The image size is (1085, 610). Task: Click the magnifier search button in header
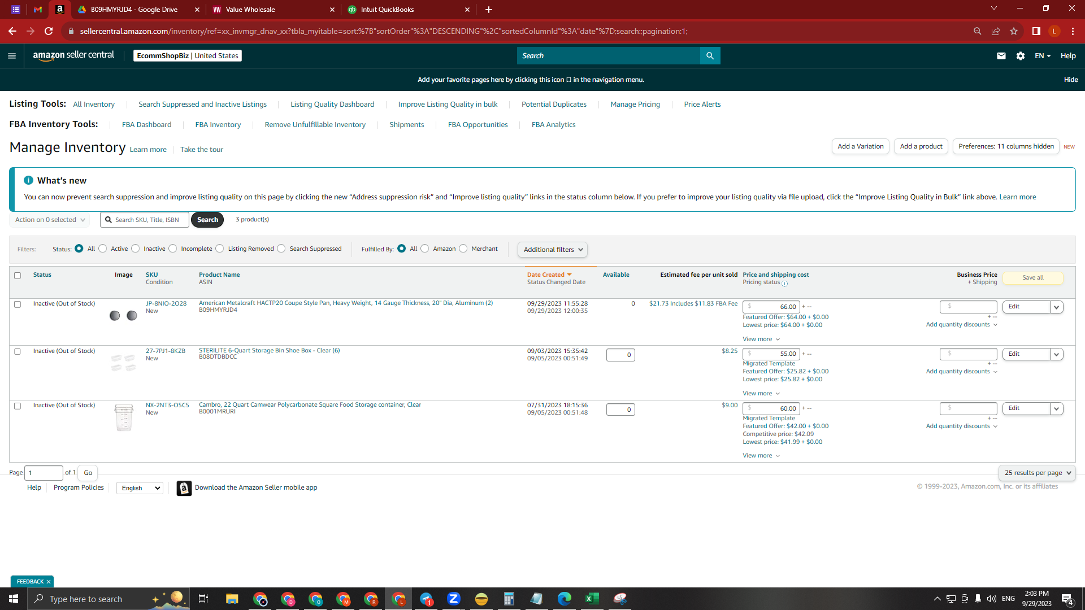pyautogui.click(x=710, y=56)
